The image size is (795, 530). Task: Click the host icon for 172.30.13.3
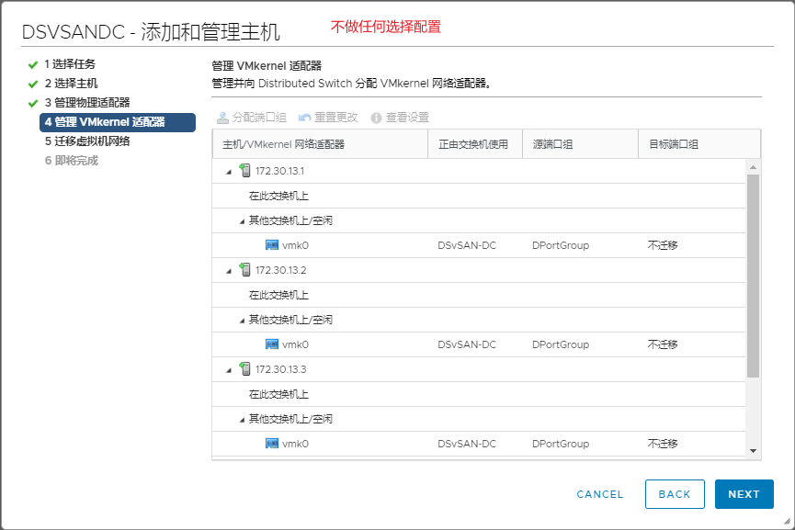tap(245, 369)
